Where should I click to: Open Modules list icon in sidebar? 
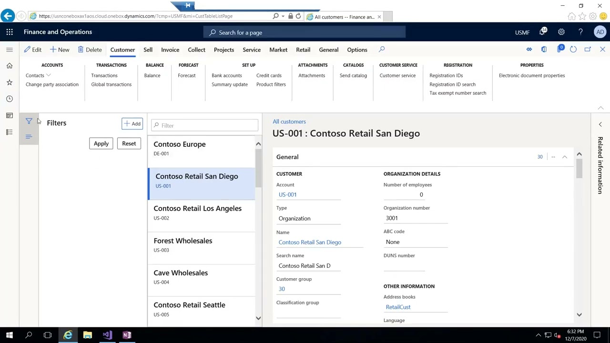10,132
